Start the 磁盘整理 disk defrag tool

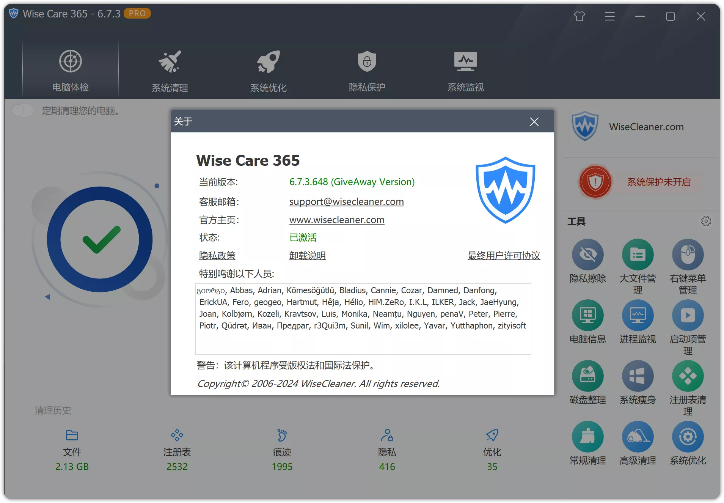587,376
